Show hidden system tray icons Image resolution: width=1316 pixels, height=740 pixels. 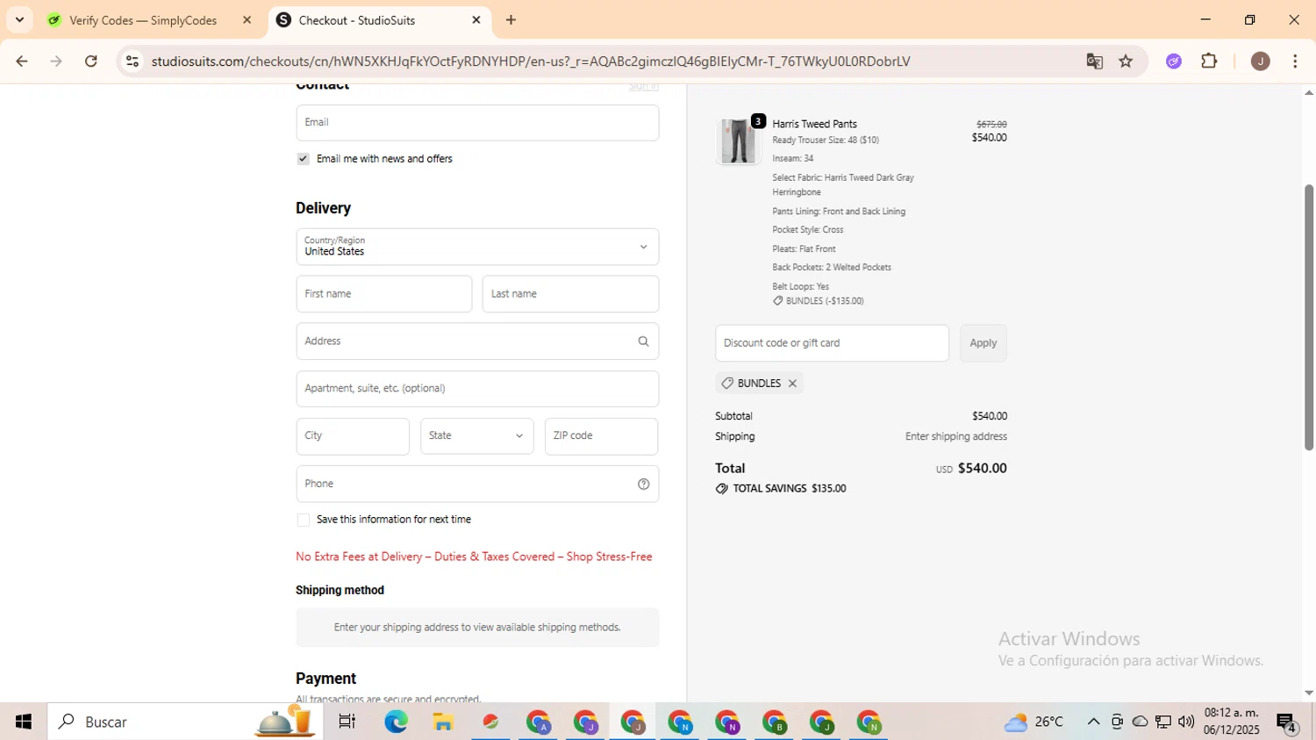coord(1093,722)
